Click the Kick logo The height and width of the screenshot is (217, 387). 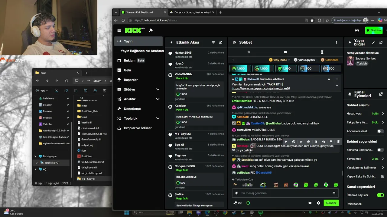[135, 30]
